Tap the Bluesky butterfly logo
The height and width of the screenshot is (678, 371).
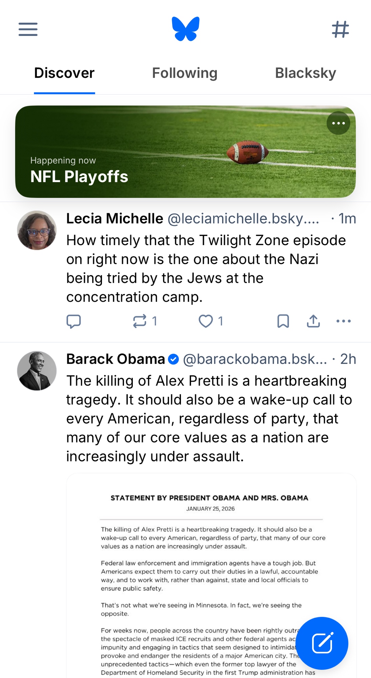(185, 29)
